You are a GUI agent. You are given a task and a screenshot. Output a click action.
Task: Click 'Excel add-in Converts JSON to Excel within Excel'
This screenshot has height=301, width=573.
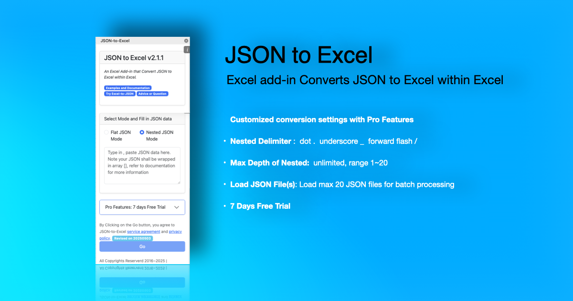(365, 80)
